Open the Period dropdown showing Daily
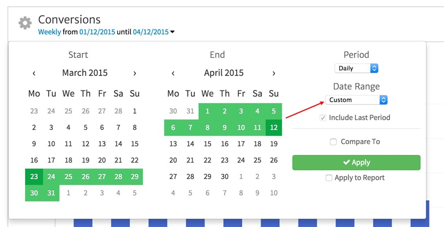 [356, 68]
